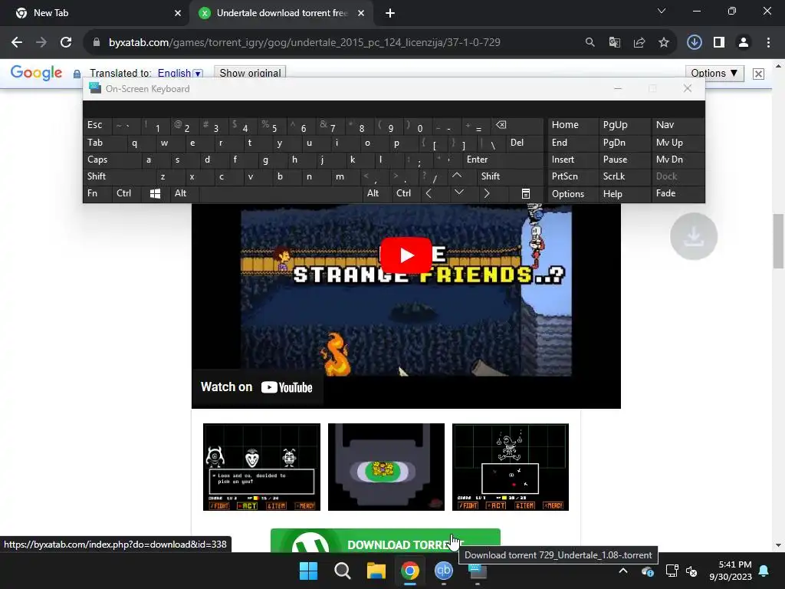The image size is (785, 589).
Task: Open the Chrome three-dot menu
Action: 768,43
